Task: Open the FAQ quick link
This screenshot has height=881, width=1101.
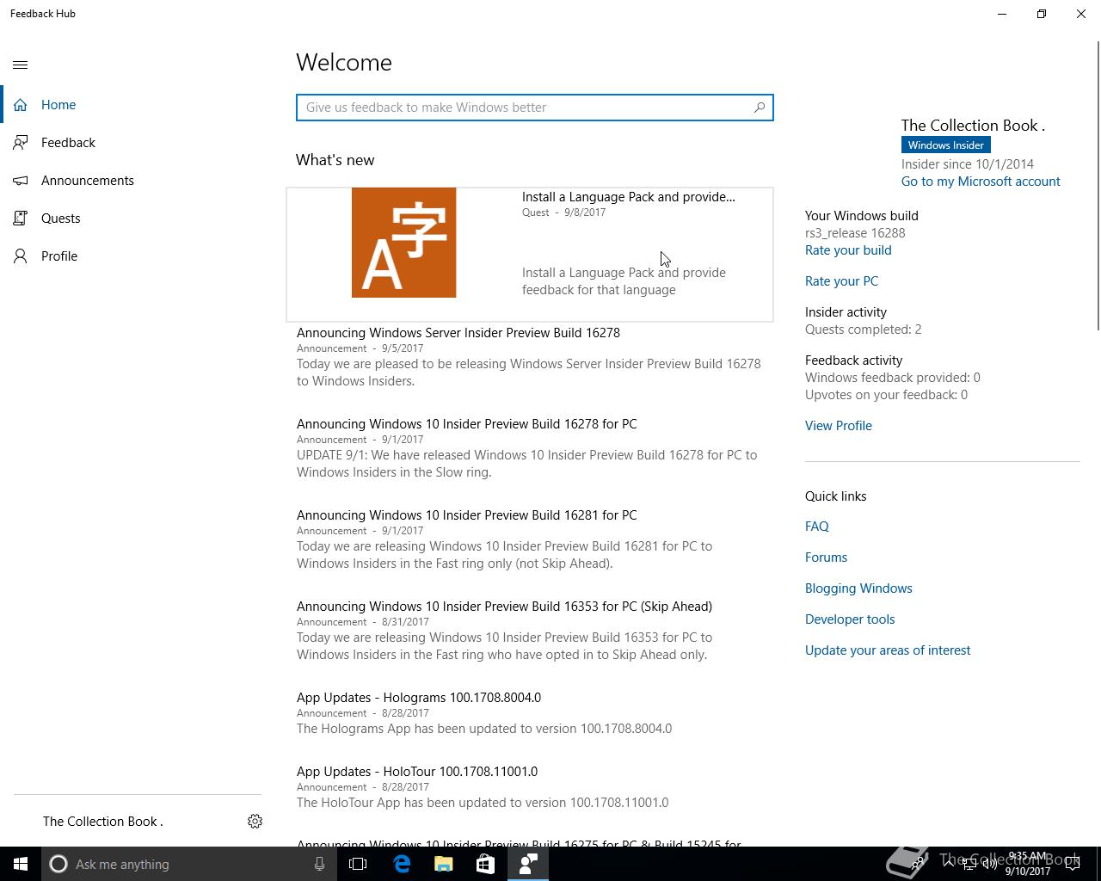Action: [817, 527]
